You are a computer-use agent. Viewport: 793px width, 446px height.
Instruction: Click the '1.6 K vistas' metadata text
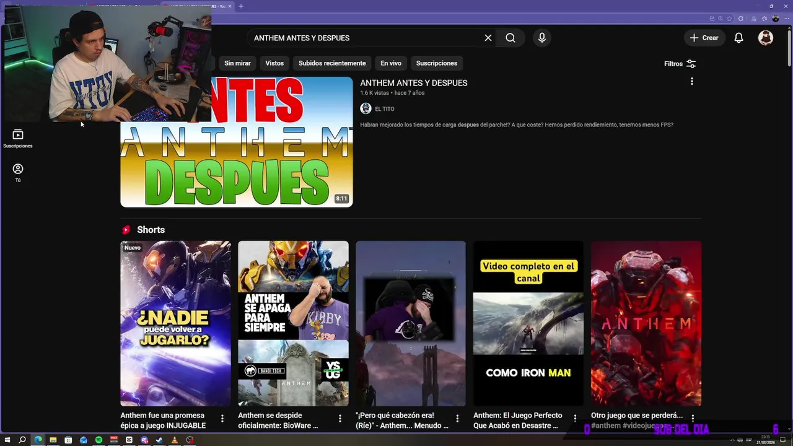[x=374, y=93]
